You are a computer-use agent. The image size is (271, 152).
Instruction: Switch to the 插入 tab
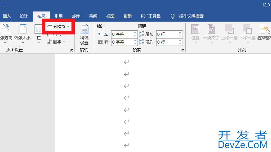click(x=7, y=16)
